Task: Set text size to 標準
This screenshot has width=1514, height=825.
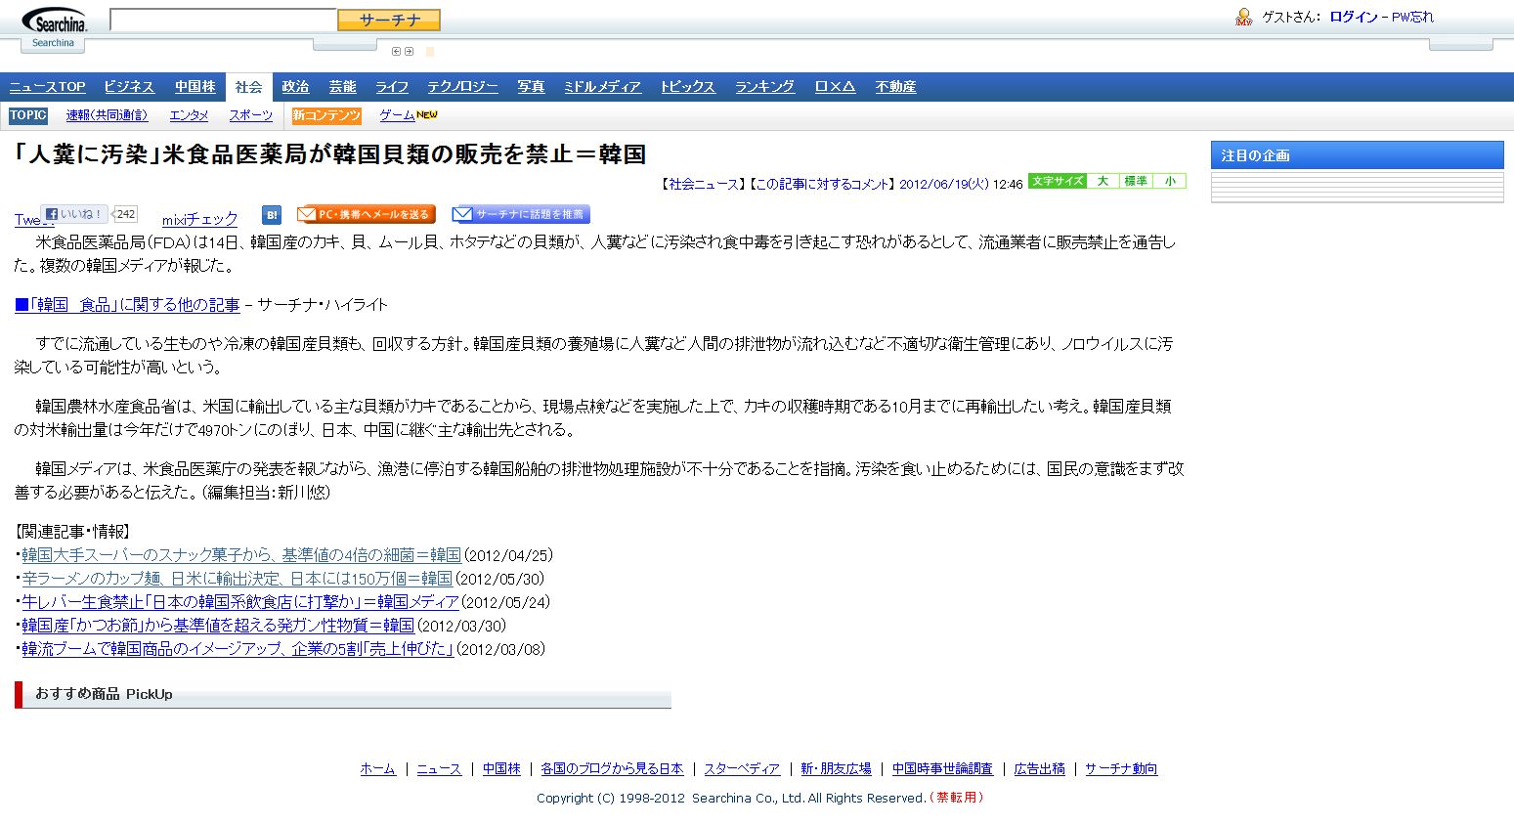Action: coord(1136,181)
